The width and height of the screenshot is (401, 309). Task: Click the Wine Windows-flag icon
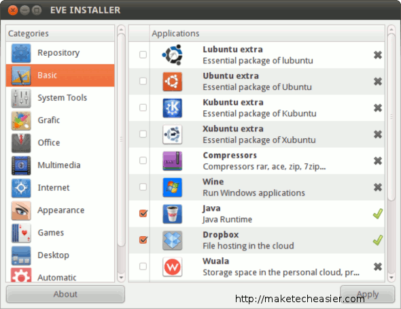[172, 187]
